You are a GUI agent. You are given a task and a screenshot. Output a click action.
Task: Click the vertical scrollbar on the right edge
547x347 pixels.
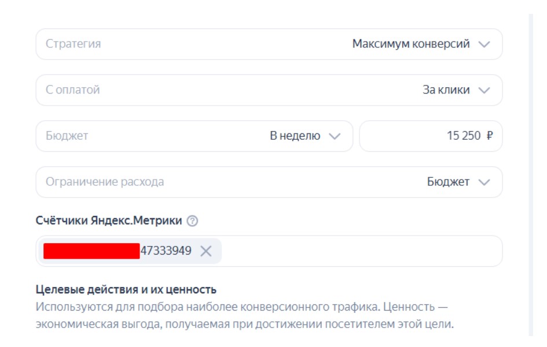[530, 173]
